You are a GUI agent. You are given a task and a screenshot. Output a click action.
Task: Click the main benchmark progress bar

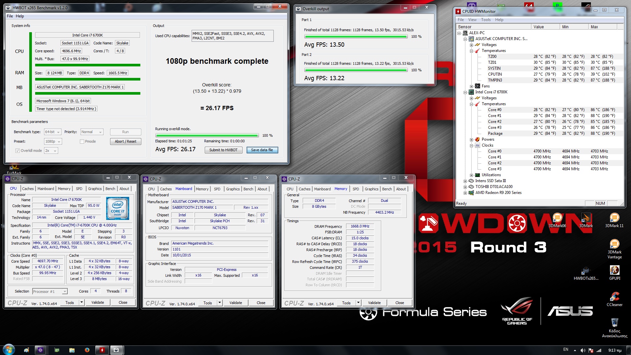(x=207, y=135)
